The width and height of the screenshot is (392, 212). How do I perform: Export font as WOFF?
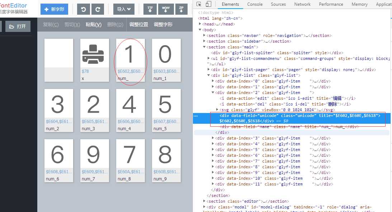166,9
